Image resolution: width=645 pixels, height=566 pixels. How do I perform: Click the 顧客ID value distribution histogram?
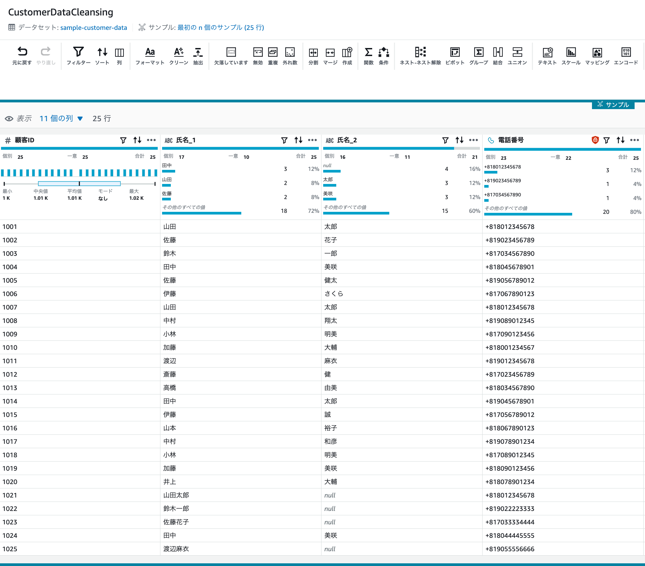79,173
